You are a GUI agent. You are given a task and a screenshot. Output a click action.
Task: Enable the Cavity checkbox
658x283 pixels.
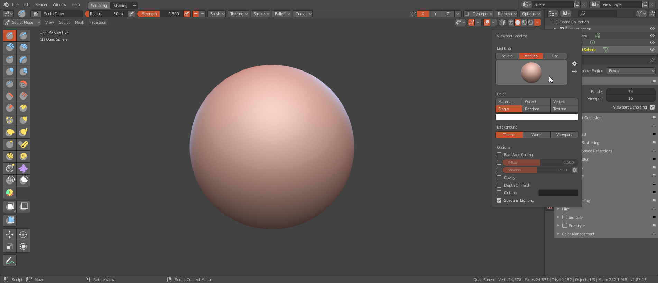click(x=499, y=178)
